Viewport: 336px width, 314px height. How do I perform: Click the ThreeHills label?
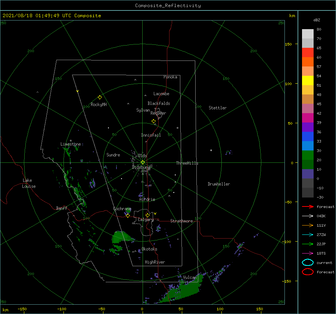(187, 163)
